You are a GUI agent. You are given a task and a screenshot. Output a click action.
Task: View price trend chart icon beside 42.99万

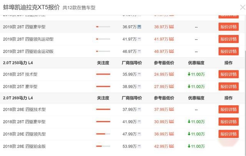click(171, 146)
